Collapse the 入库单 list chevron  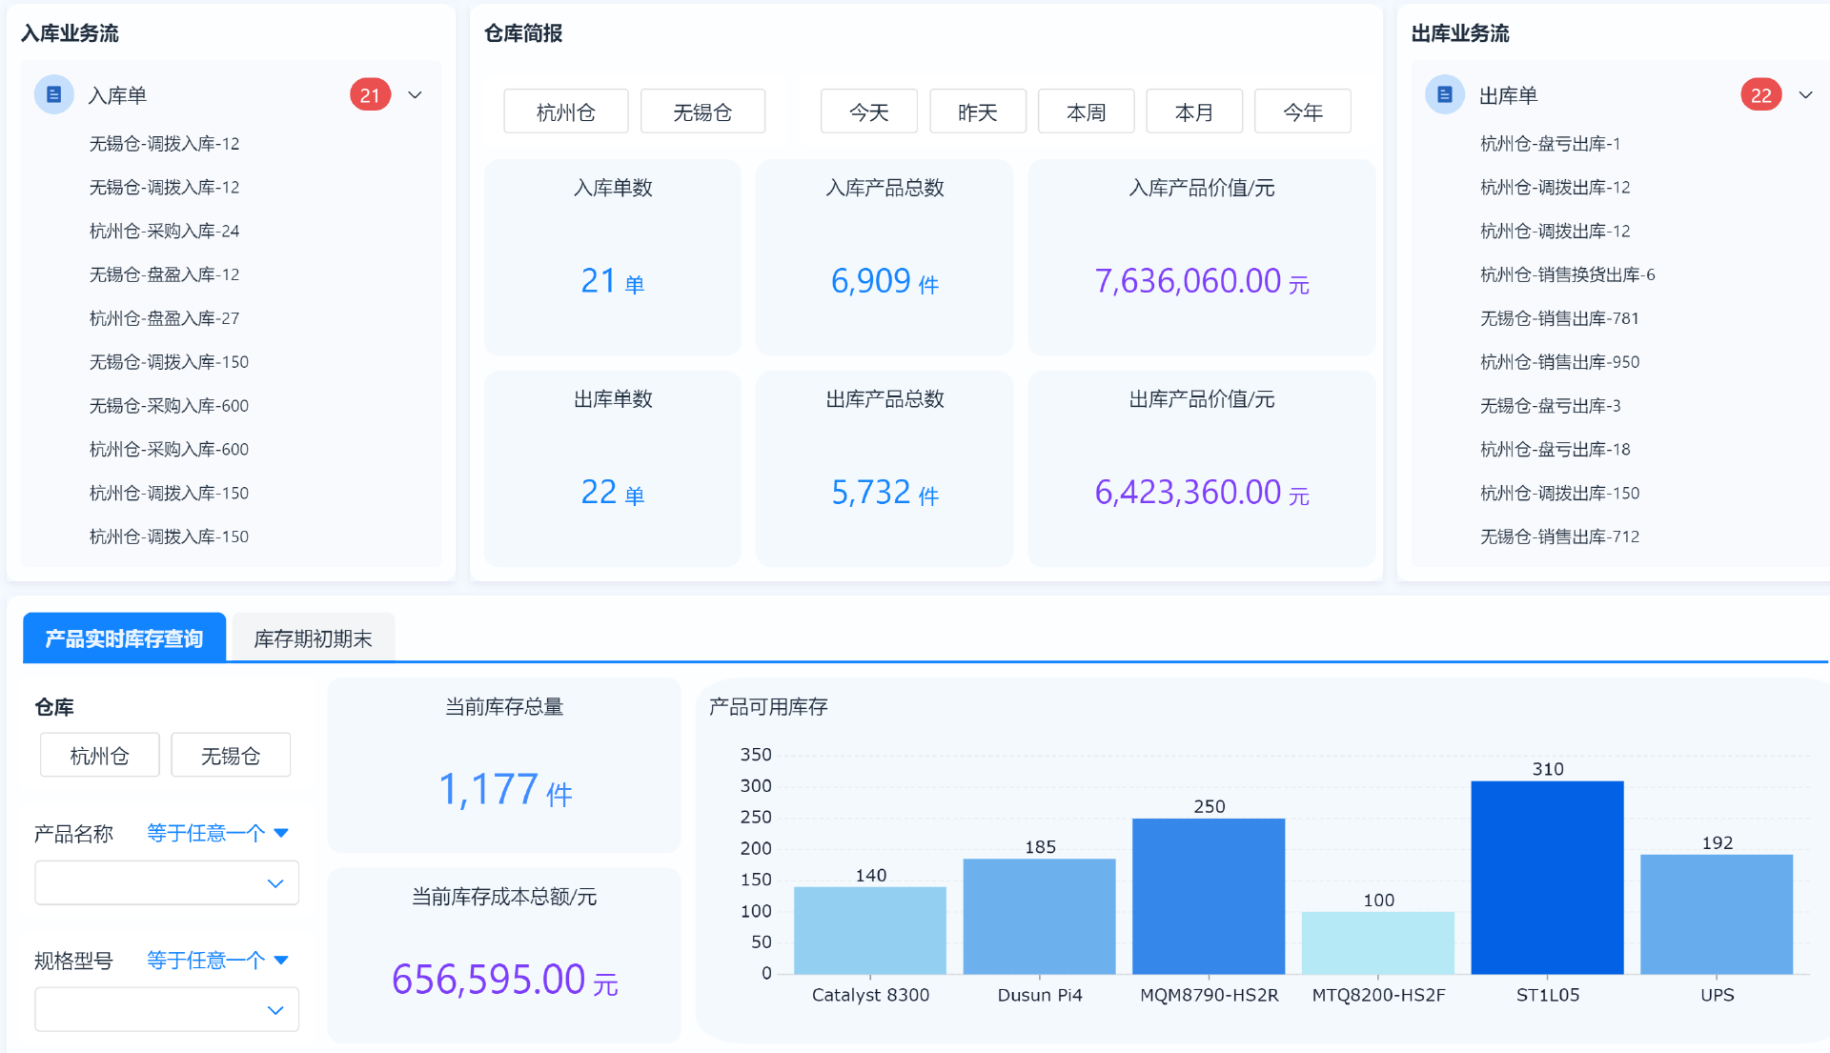415,94
